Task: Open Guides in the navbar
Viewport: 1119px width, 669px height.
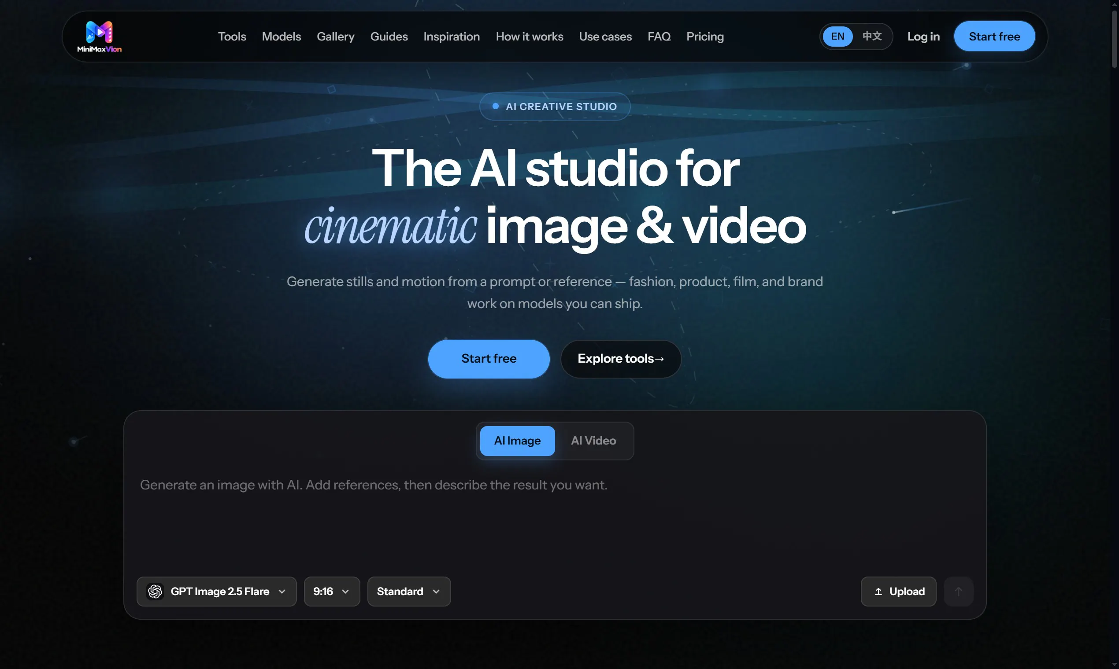Action: (389, 37)
